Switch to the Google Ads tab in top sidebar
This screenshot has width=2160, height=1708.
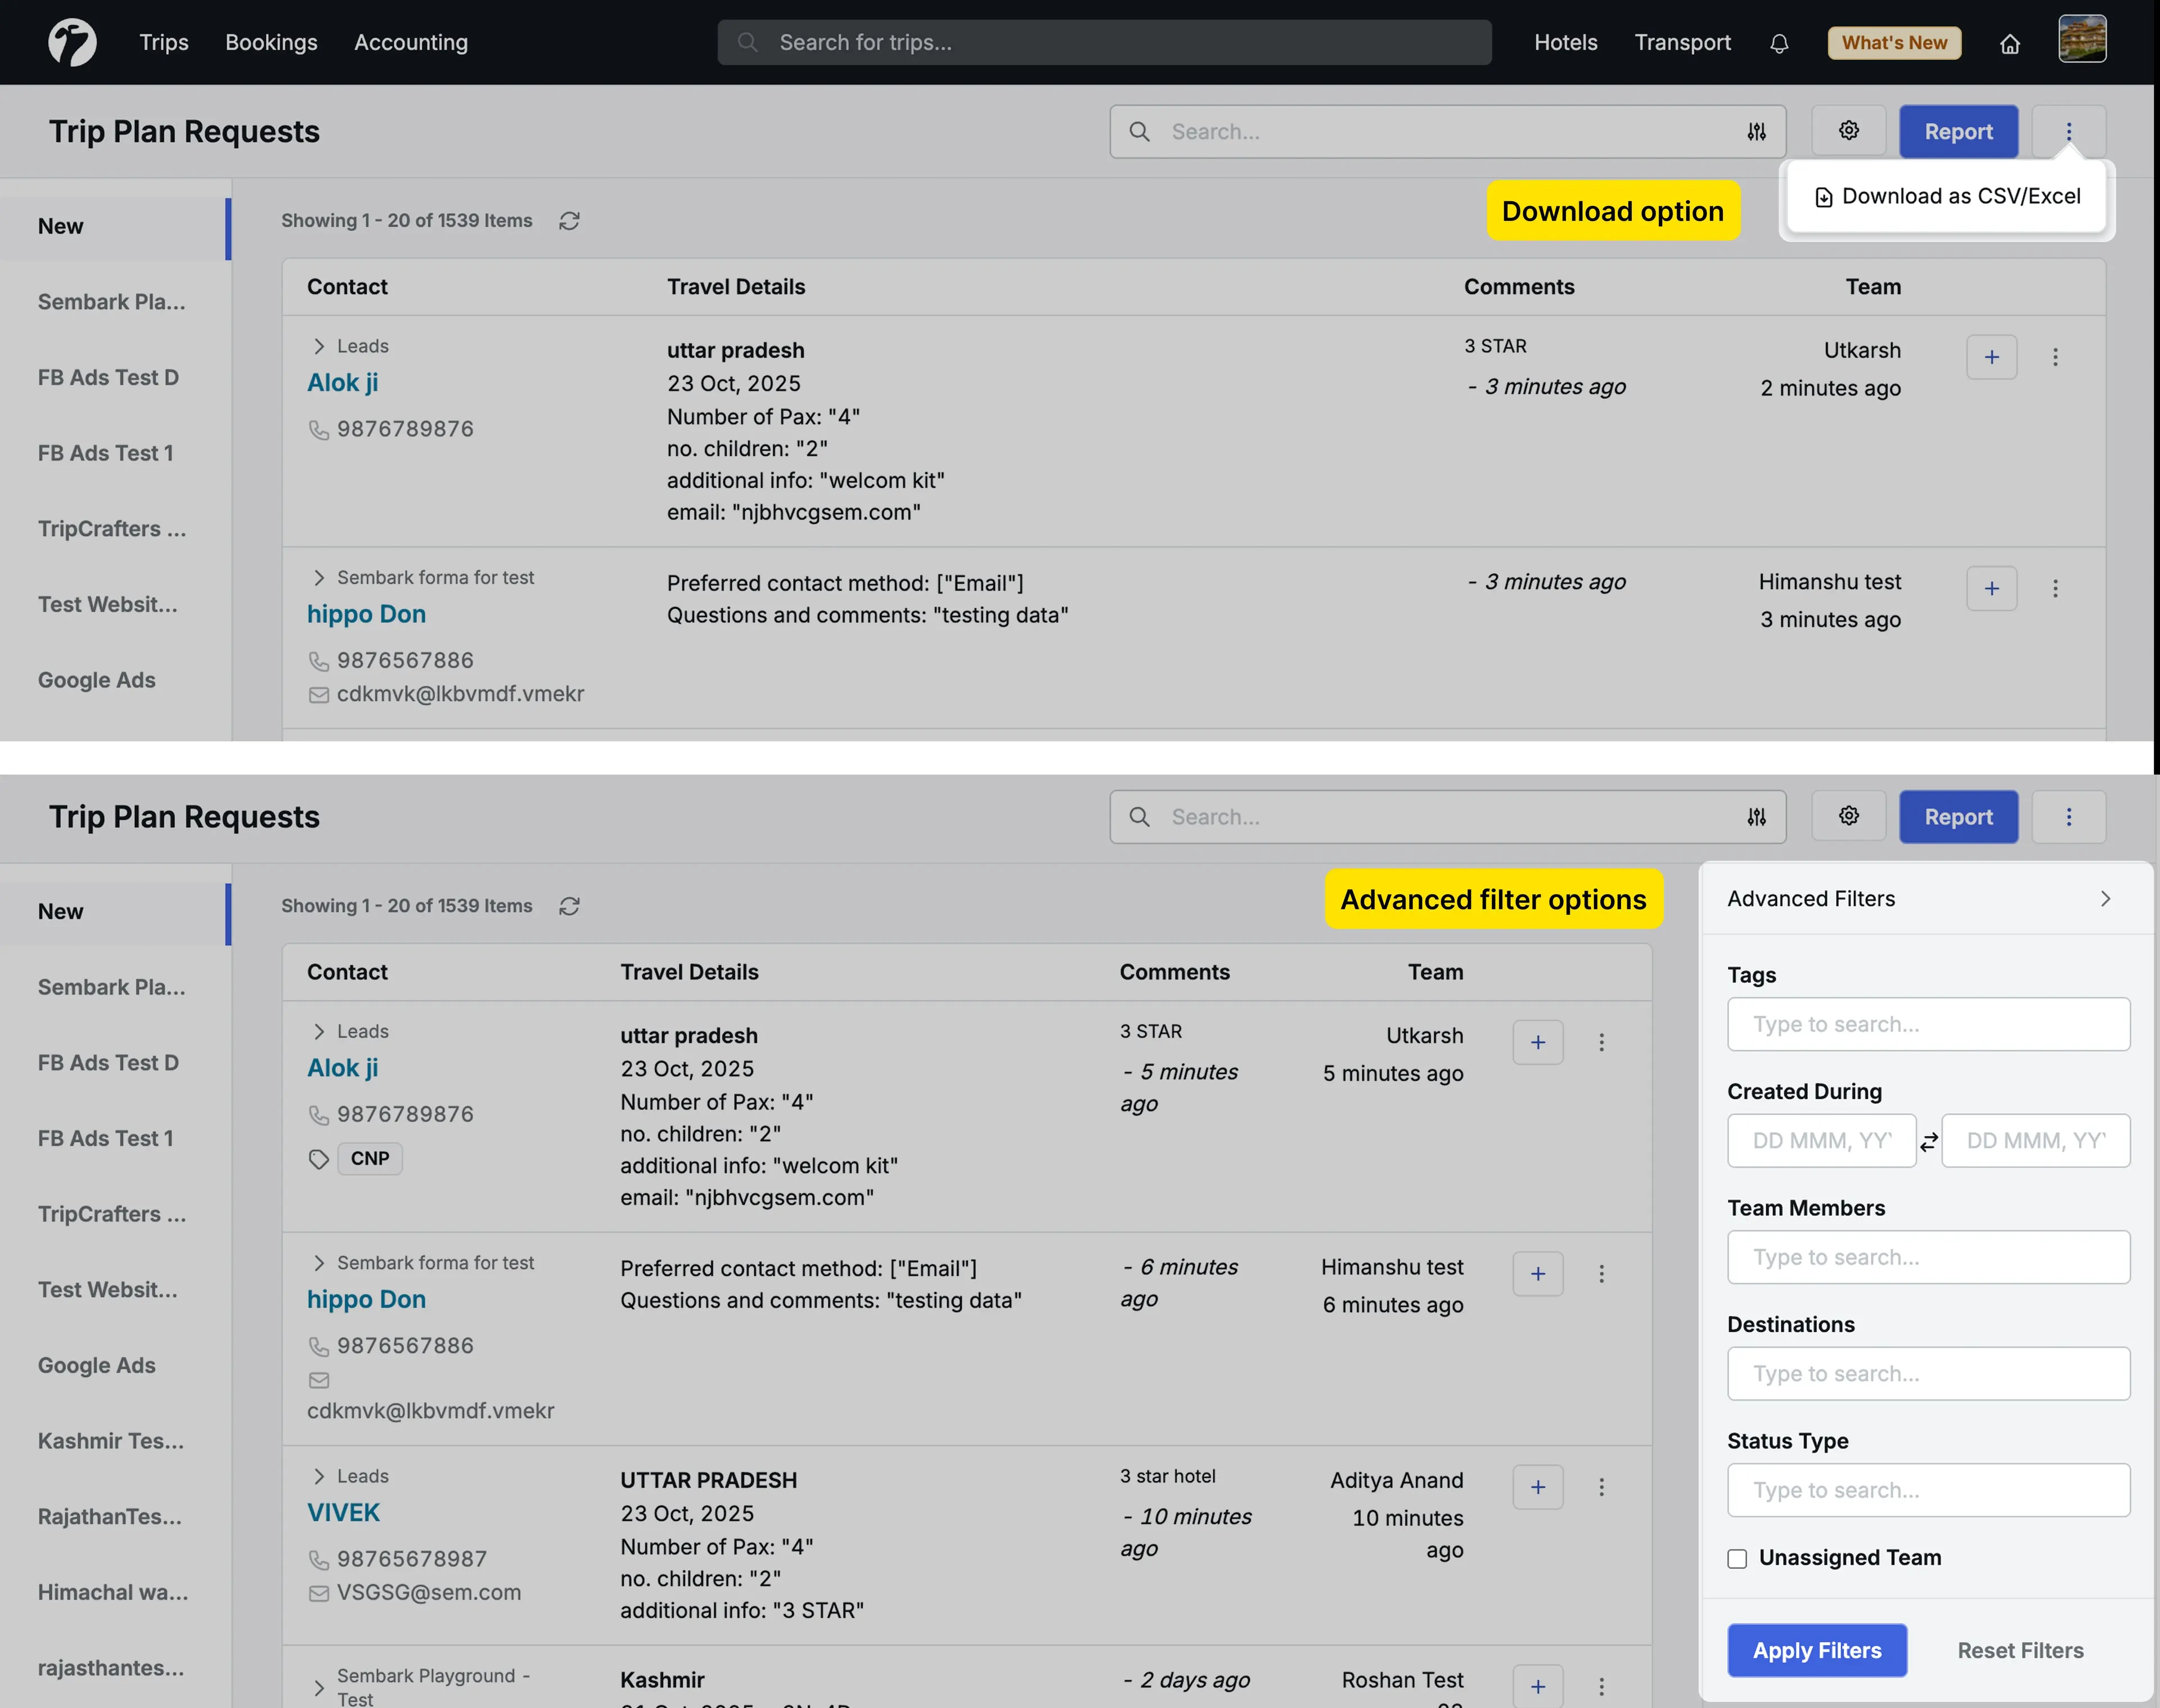pos(97,680)
